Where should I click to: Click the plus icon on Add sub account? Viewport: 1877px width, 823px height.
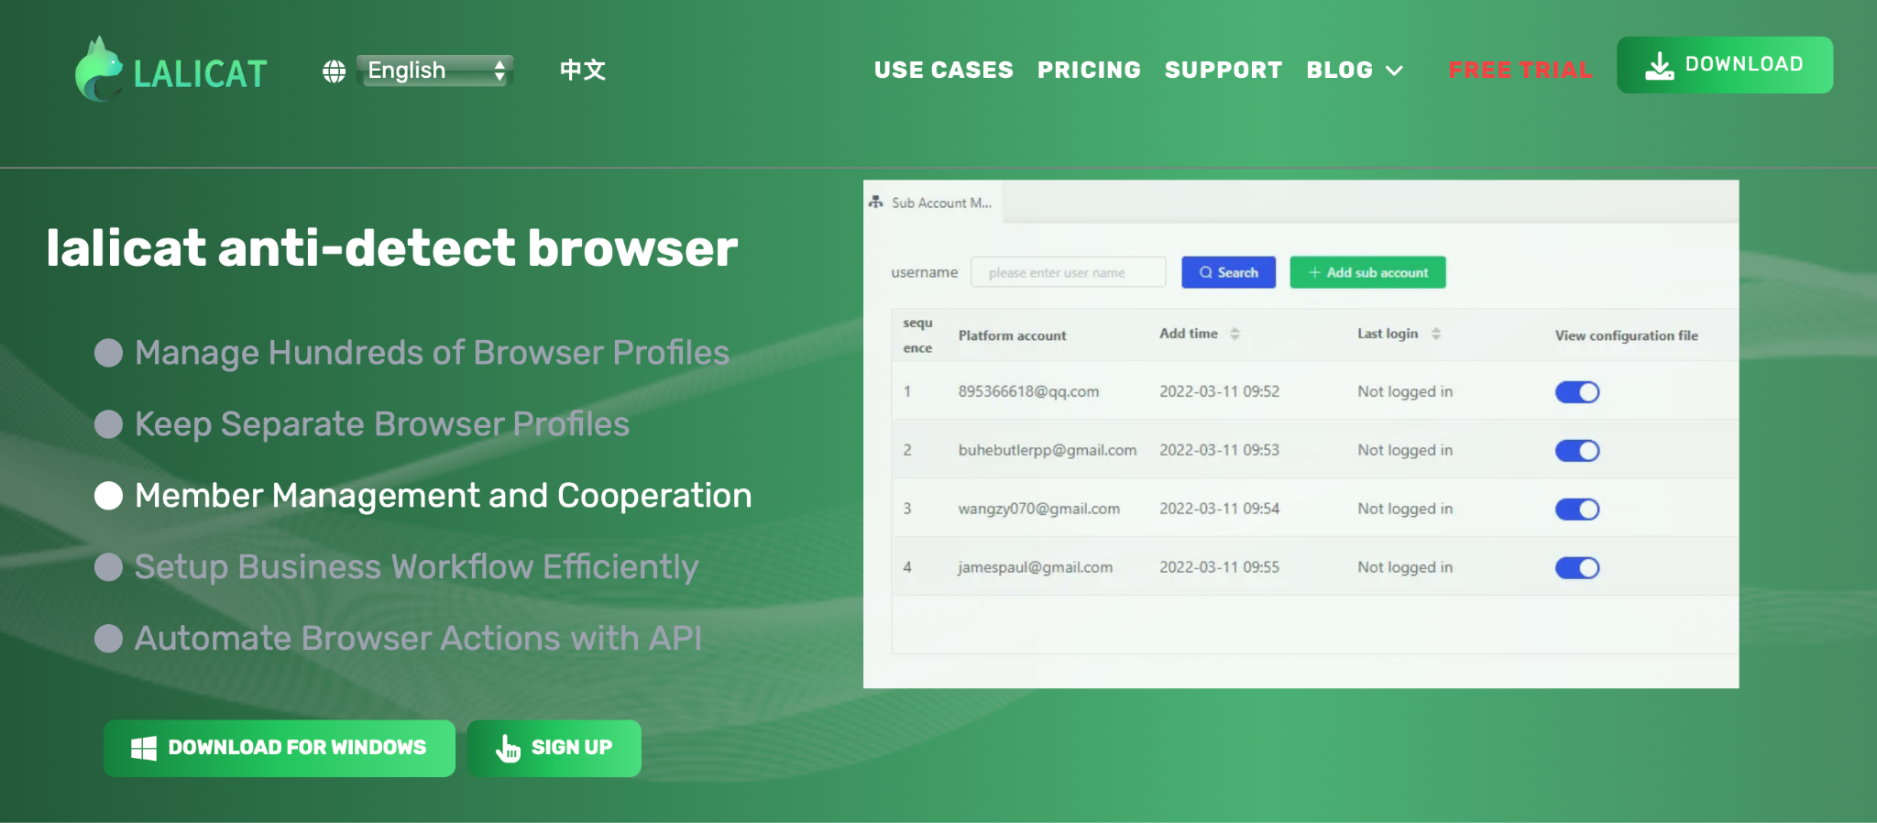click(x=1314, y=272)
